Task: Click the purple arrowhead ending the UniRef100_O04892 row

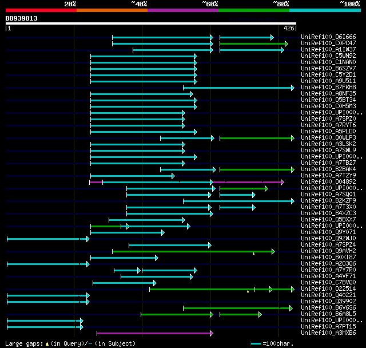Action: point(283,182)
